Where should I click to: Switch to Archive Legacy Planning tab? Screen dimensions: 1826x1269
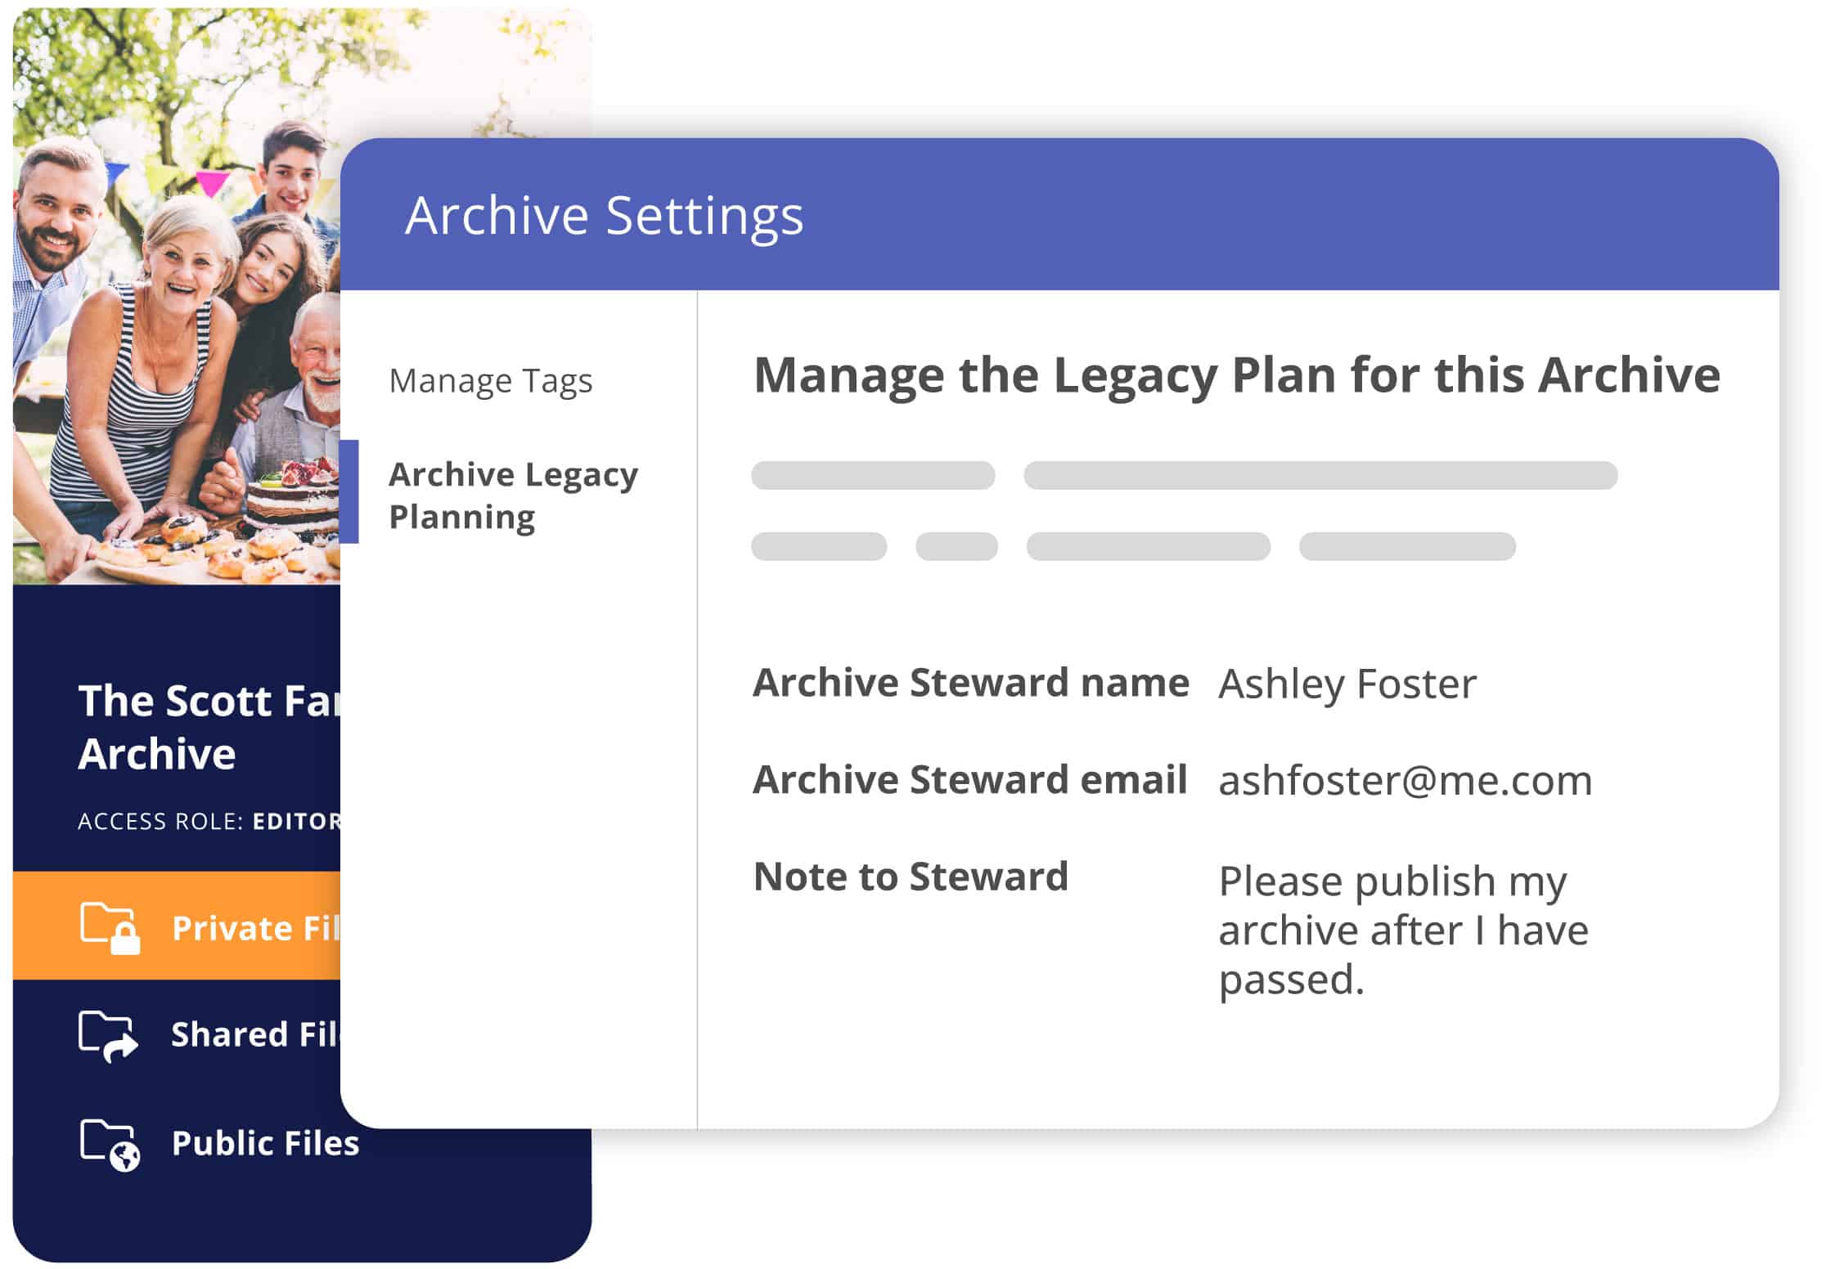click(x=513, y=495)
